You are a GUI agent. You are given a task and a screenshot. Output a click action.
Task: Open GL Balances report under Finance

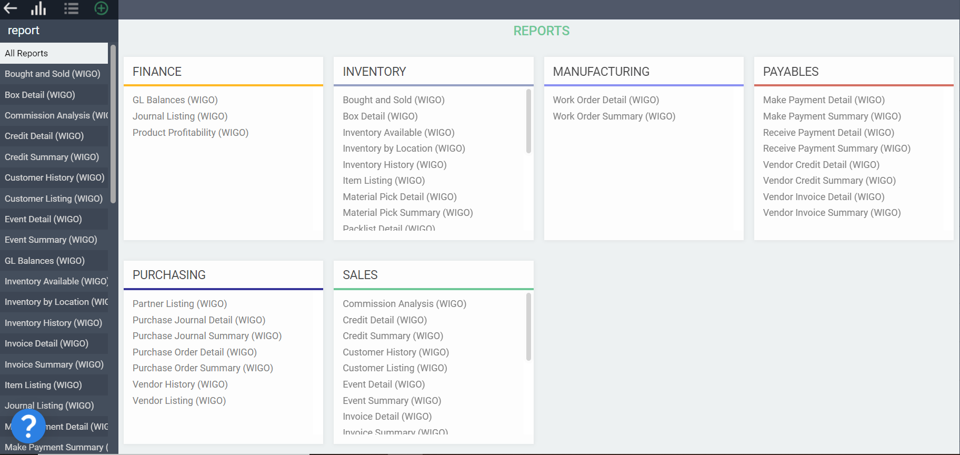pos(175,100)
